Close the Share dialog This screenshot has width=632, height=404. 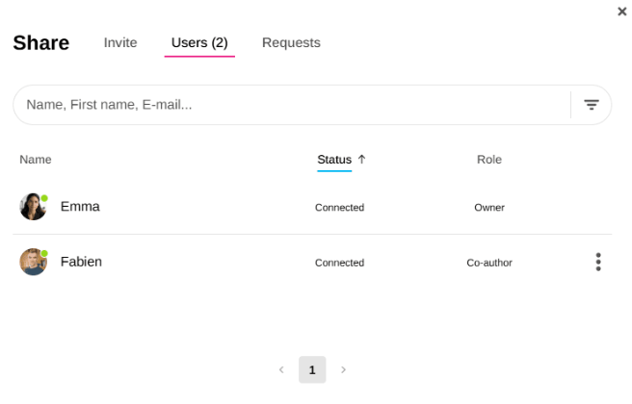(621, 12)
